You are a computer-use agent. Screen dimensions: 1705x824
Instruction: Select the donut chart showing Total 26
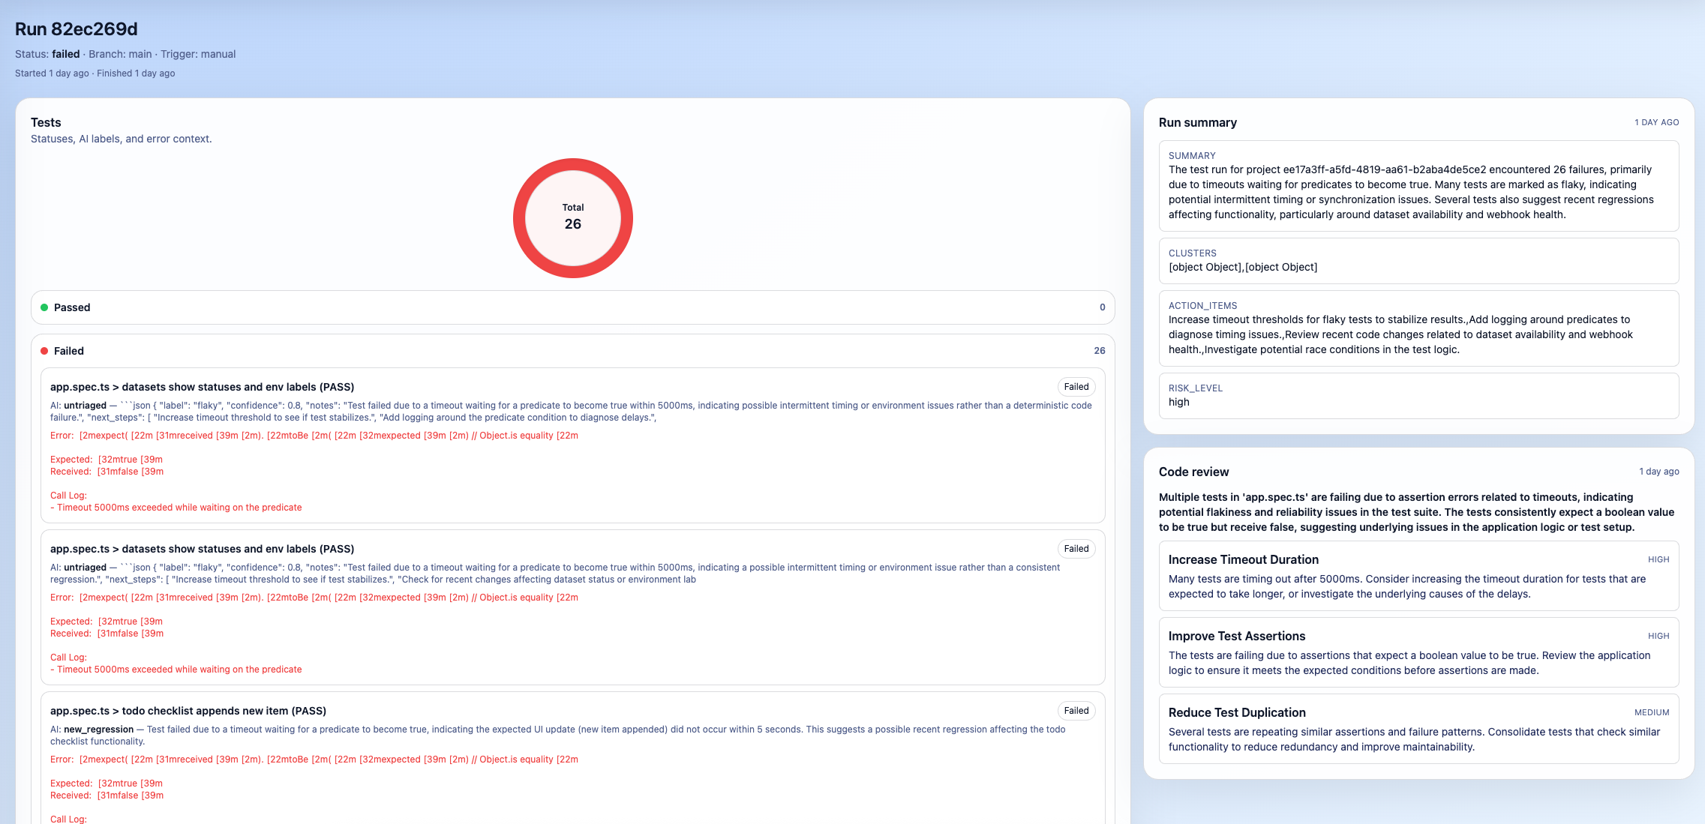(x=573, y=217)
